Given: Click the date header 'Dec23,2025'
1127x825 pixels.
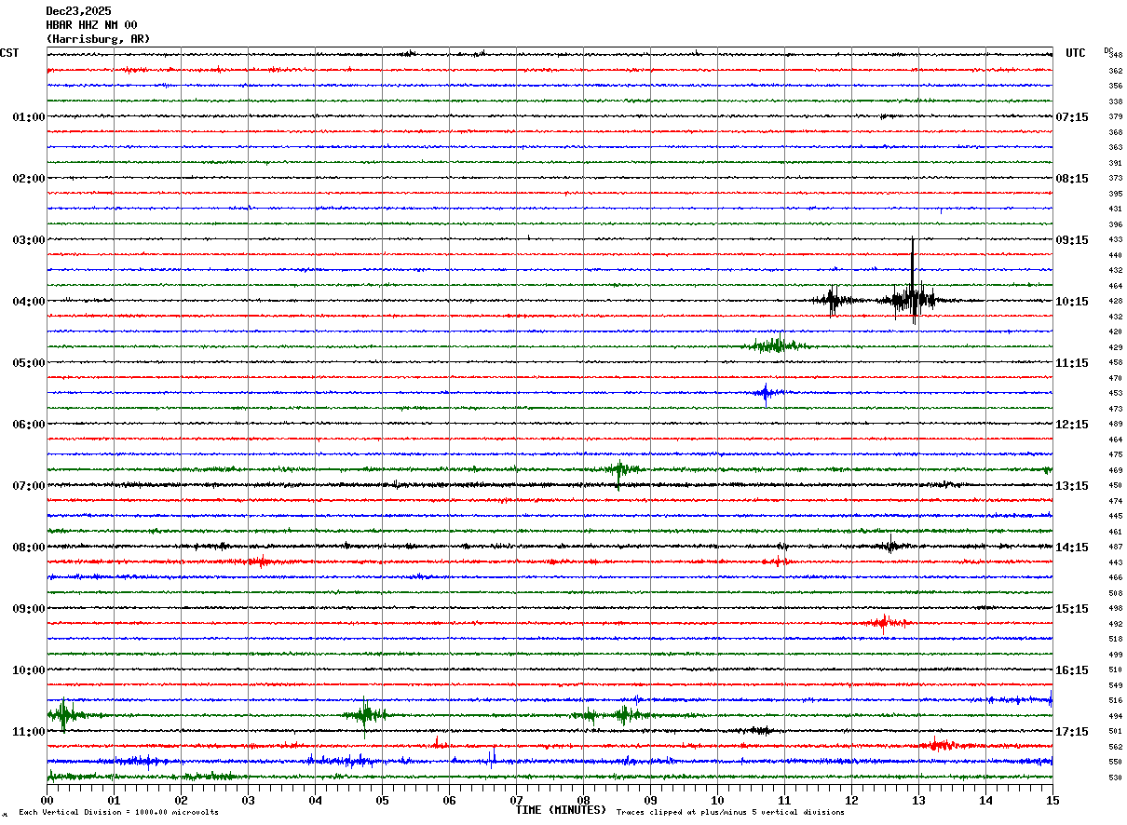Looking at the screenshot, I should [78, 11].
